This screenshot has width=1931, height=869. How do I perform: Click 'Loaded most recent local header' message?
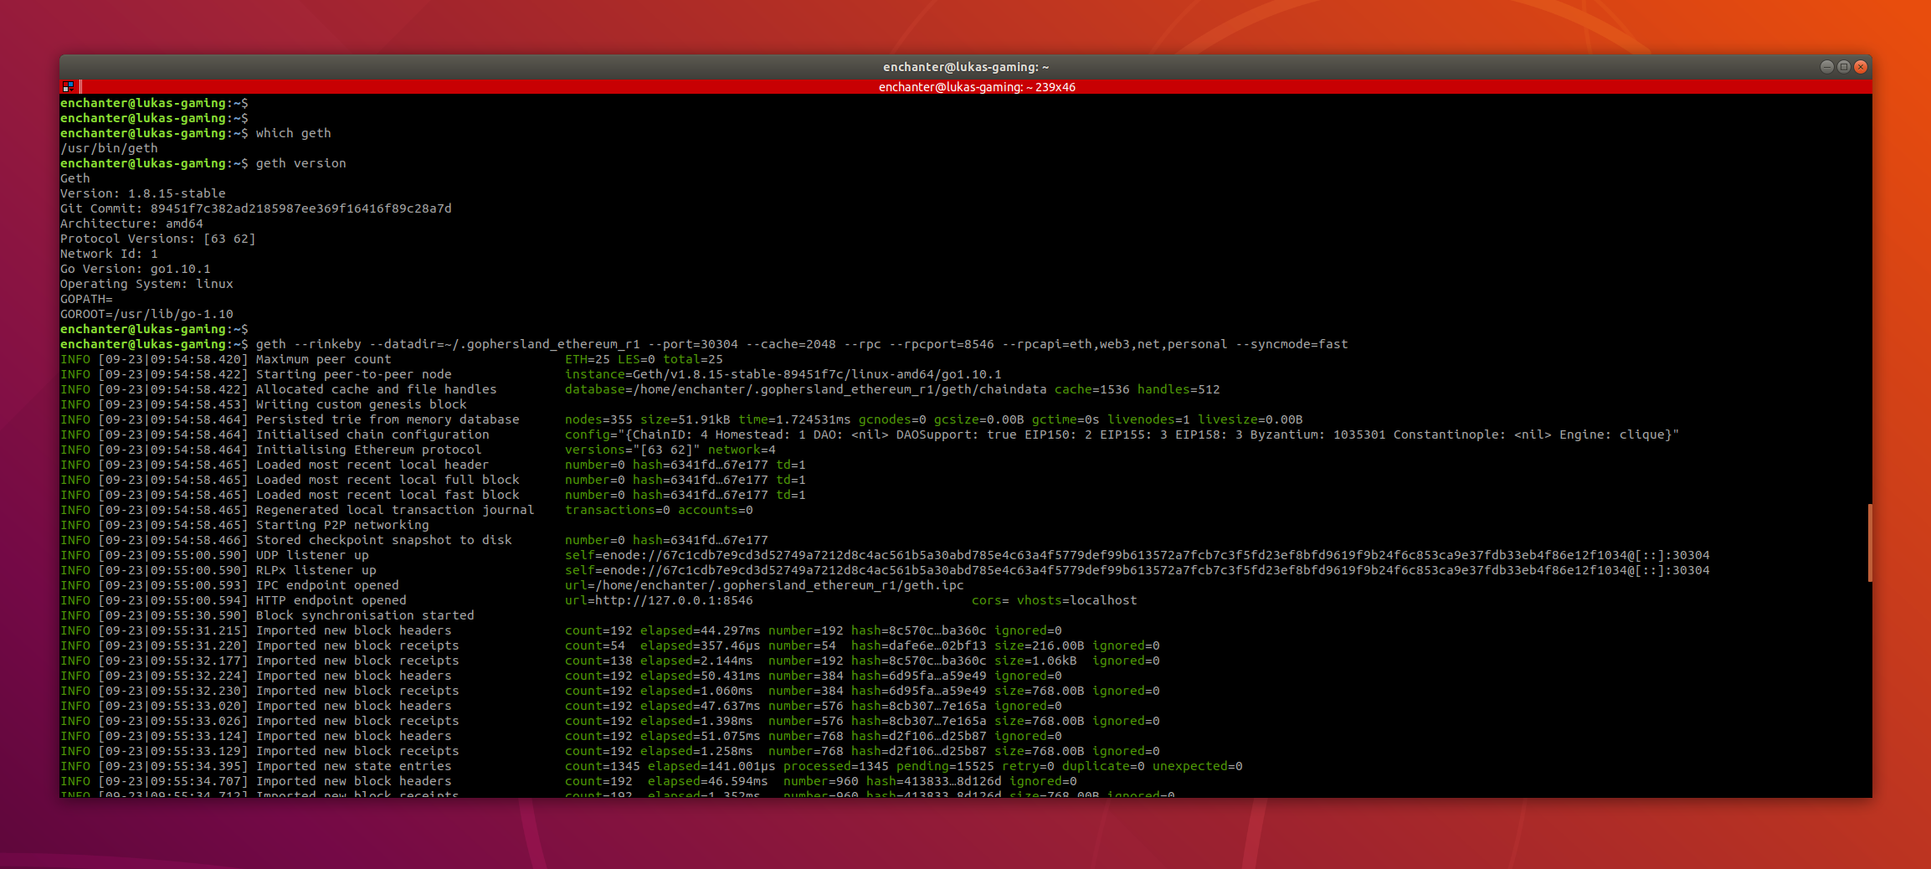tap(372, 465)
